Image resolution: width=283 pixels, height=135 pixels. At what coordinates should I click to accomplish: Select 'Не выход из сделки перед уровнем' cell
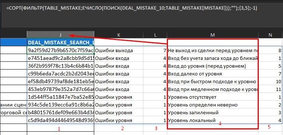click(x=213, y=50)
